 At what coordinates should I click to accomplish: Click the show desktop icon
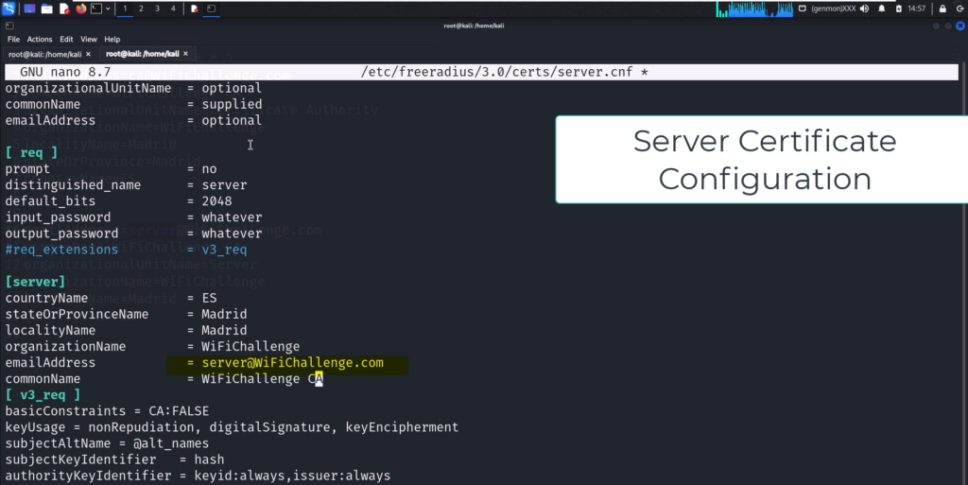point(29,9)
